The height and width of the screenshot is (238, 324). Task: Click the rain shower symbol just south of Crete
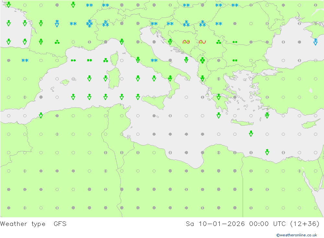point(251,133)
